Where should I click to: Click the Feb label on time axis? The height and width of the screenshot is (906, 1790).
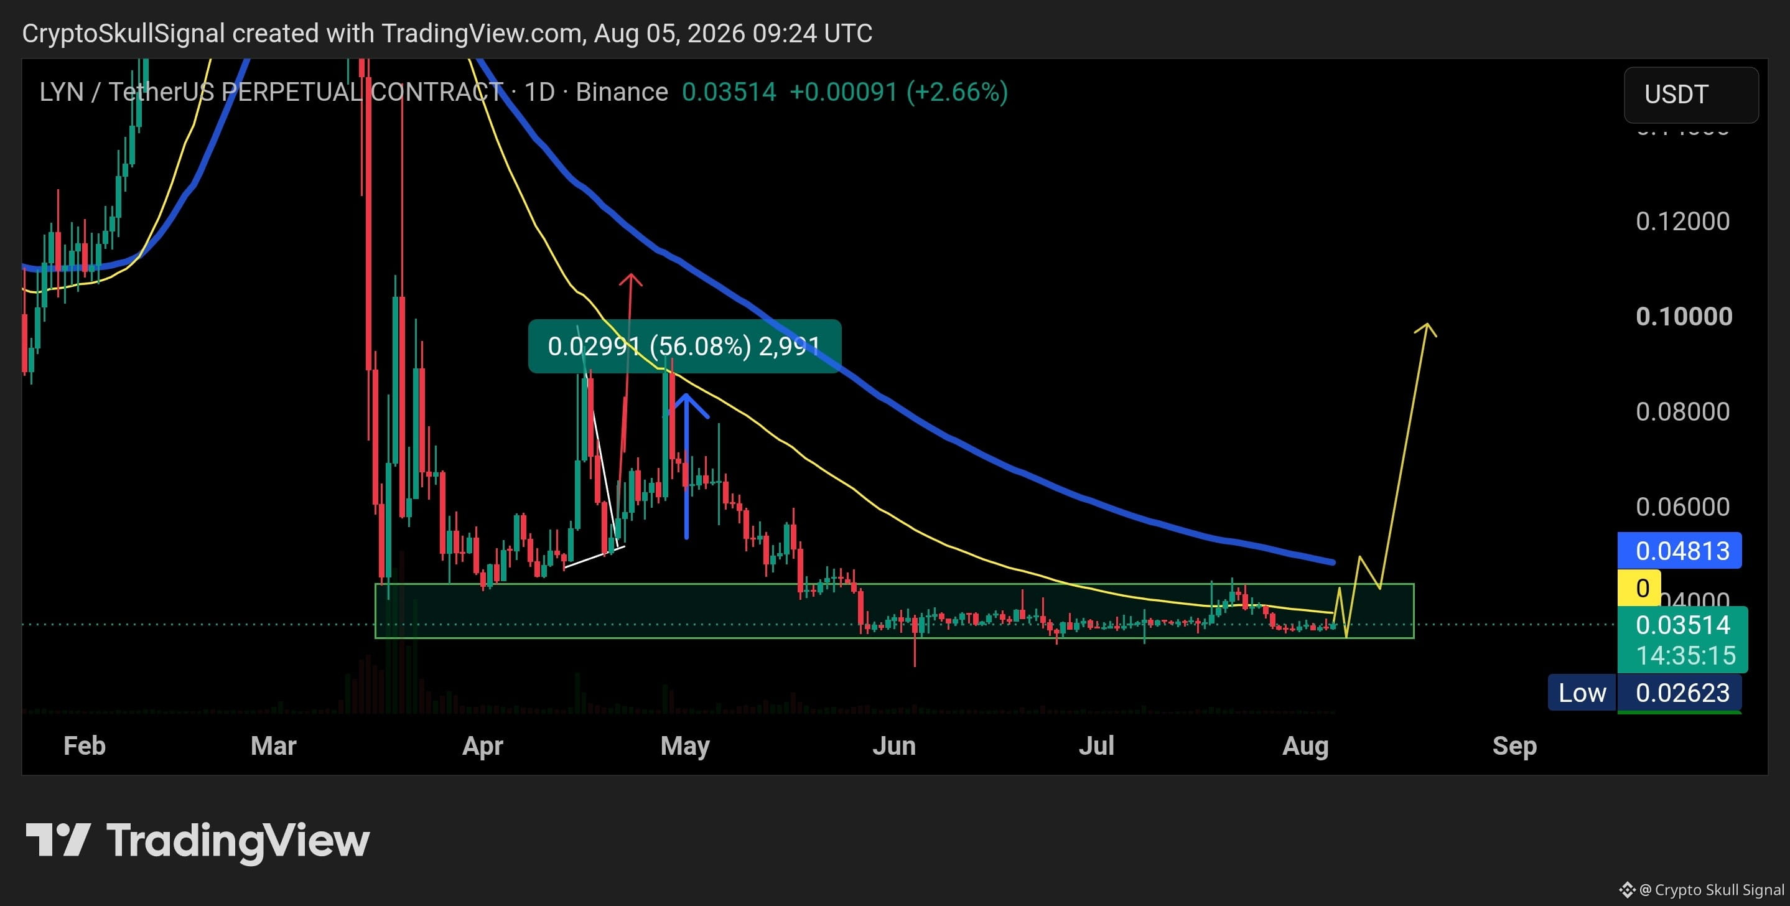coord(85,746)
